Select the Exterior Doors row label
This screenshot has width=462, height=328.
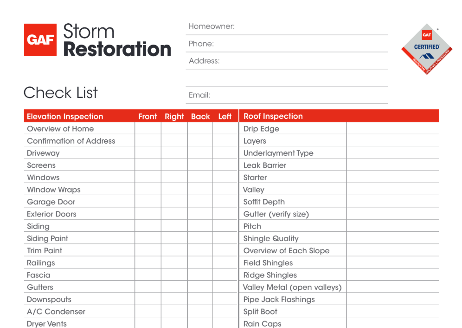pos(51,214)
